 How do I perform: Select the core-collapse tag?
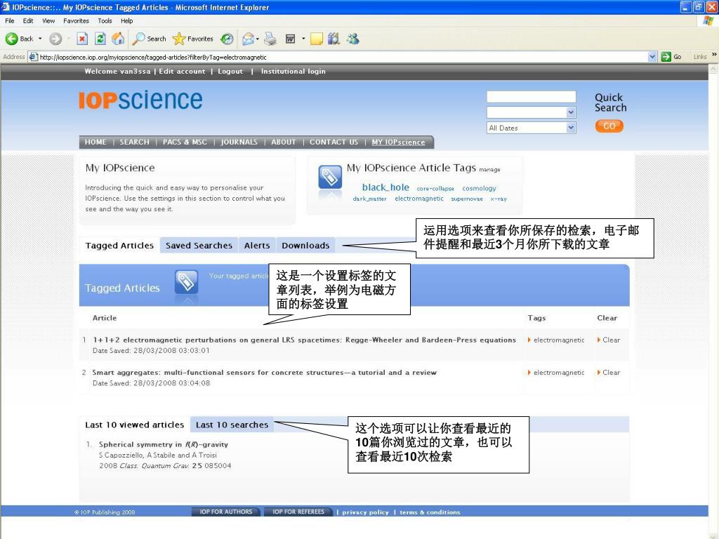(x=435, y=188)
